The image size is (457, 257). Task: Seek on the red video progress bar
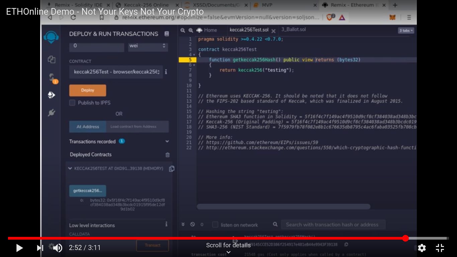tap(228, 238)
